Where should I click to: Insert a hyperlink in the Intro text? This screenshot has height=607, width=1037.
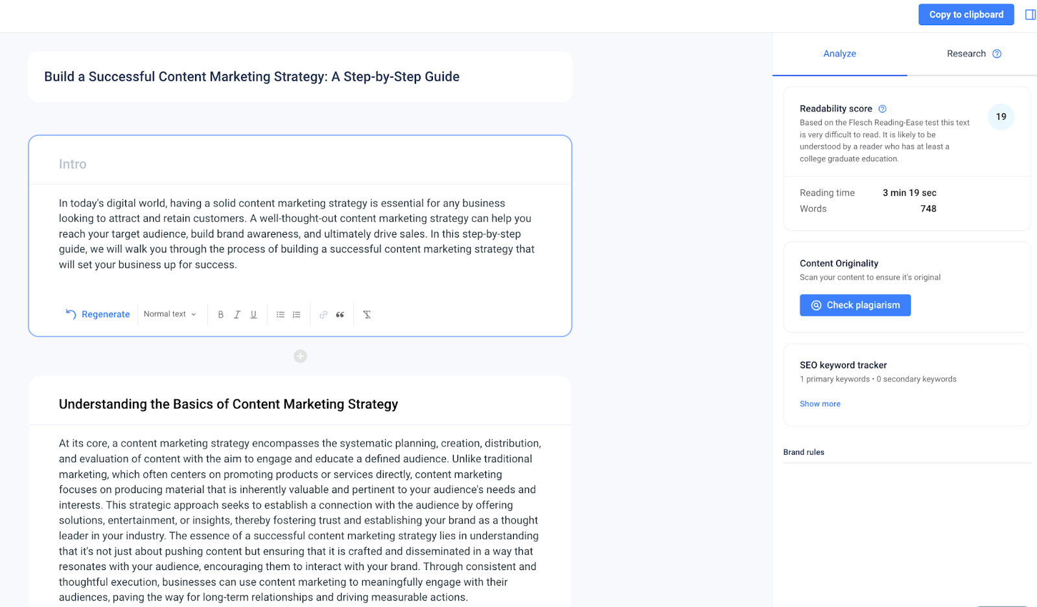click(323, 314)
